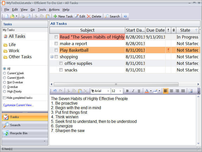Viewport: 202px width, 152px height.
Task: Open the File menu
Action: [7, 10]
